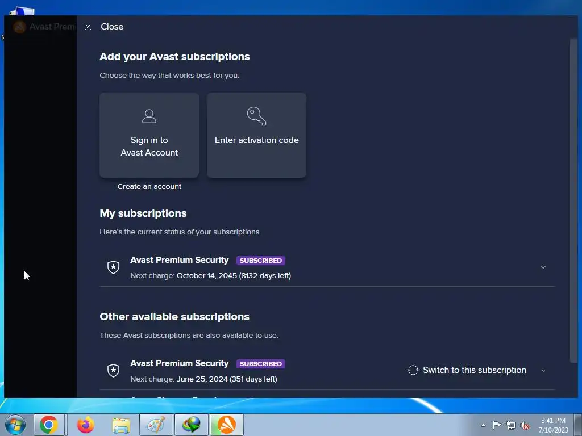Screen dimensions: 582x436
Task: Click the taskbar clock showing 3:41 PM
Action: click(553, 425)
